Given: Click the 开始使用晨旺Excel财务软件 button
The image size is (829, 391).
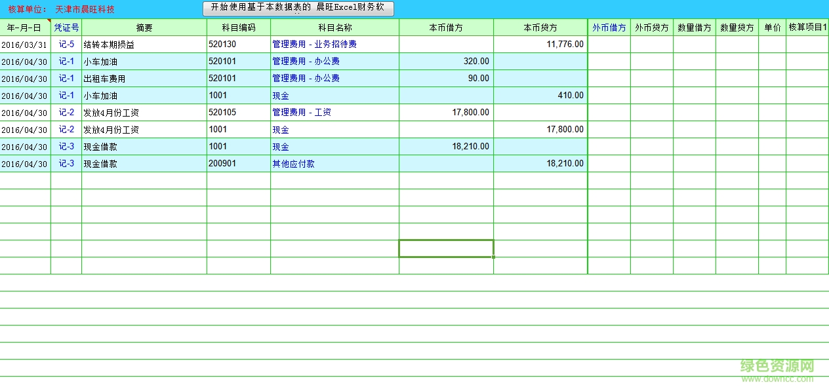Looking at the screenshot, I should (x=297, y=9).
